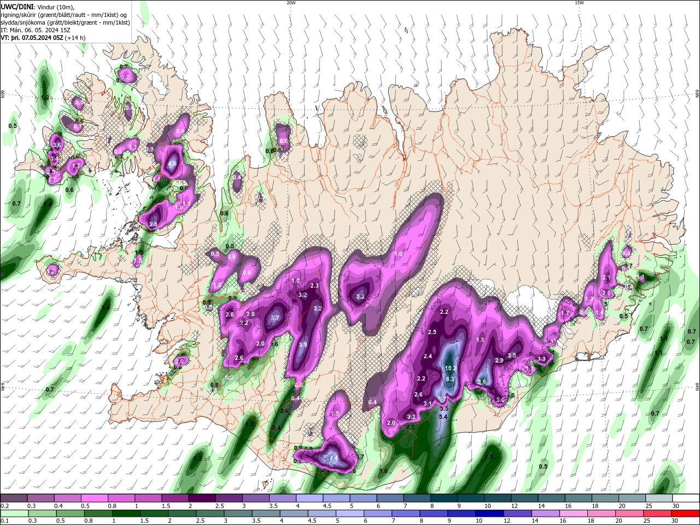Click the darkest purple swatch labeled 2, upper legend

coord(202,498)
